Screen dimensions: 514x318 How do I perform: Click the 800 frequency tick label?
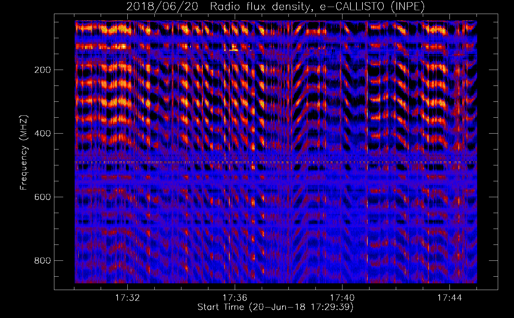click(x=43, y=261)
